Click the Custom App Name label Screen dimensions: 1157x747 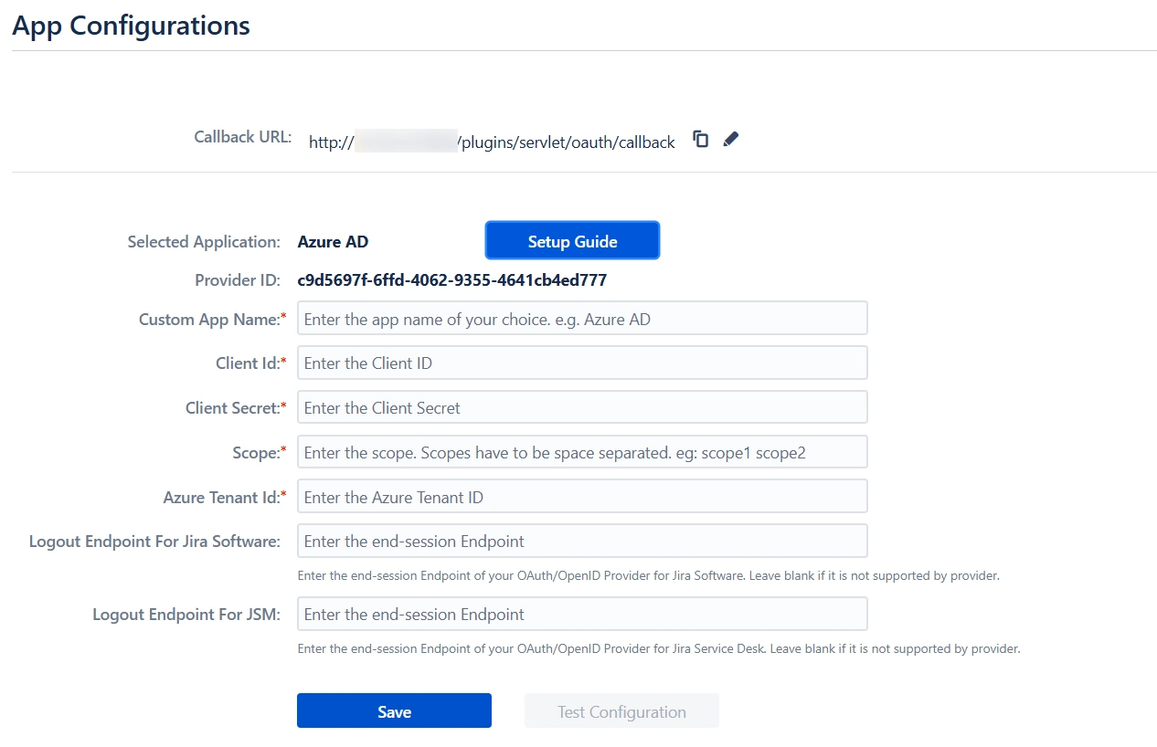[212, 320]
